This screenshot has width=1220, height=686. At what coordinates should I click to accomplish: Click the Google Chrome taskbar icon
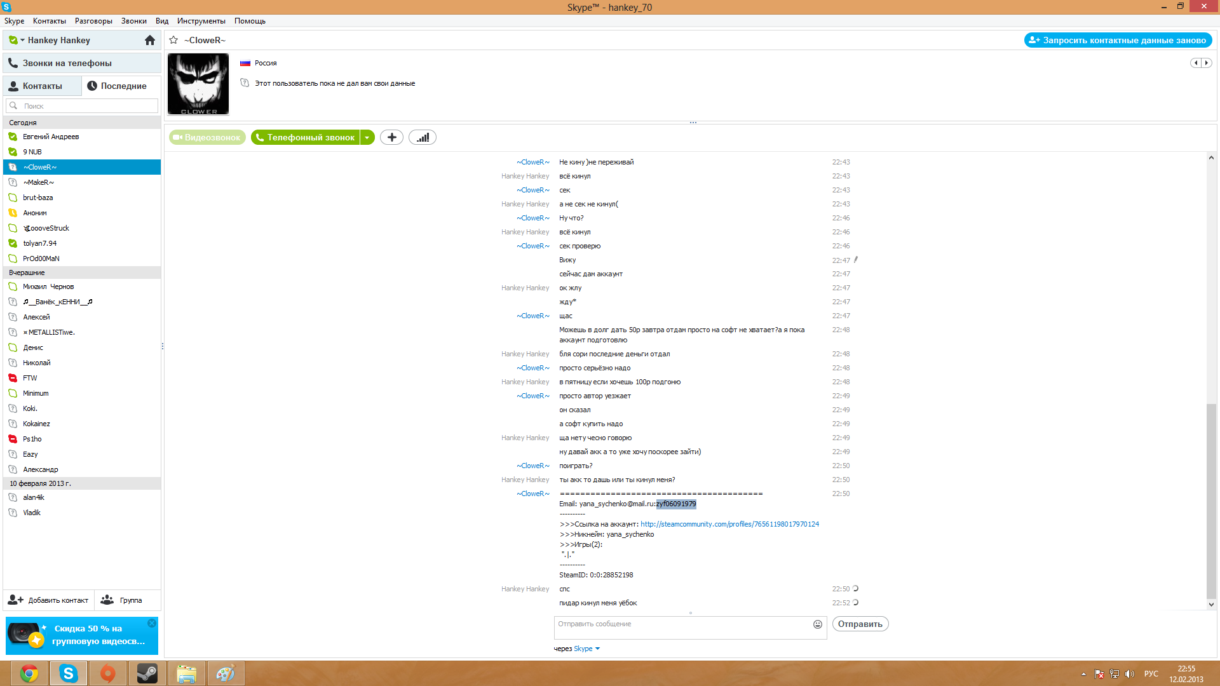click(29, 673)
